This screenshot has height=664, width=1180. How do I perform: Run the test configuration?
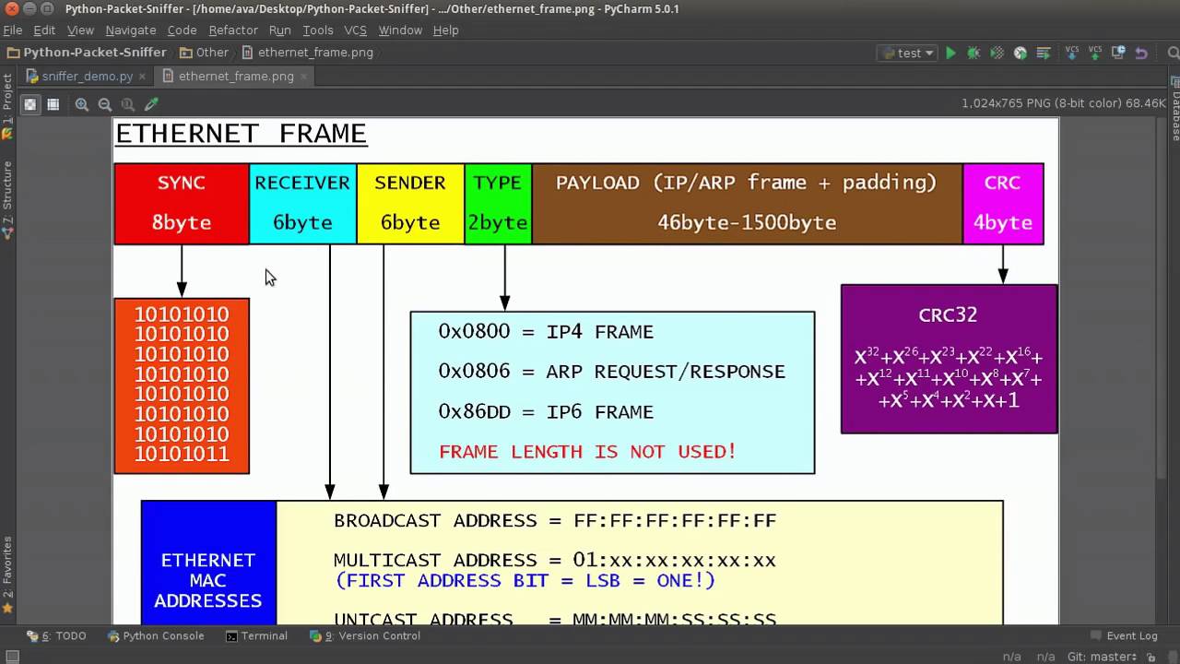point(950,53)
